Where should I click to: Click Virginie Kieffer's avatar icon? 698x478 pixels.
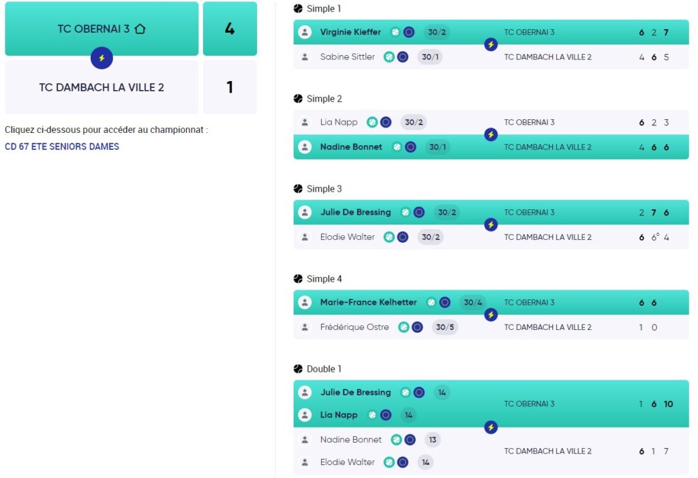tap(305, 32)
